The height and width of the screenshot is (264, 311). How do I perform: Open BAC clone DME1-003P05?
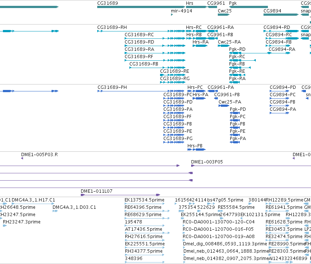pos(207,162)
